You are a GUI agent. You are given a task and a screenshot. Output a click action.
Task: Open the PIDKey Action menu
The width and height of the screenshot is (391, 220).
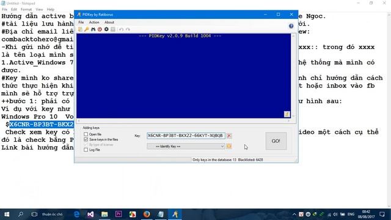click(94, 22)
